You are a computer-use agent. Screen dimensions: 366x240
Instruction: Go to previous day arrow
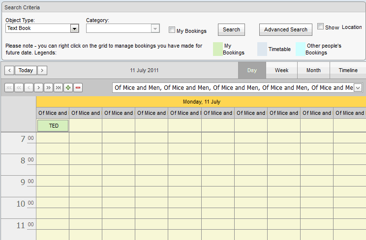point(9,70)
